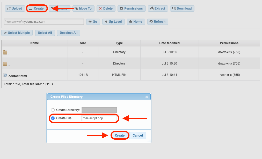Click the Up Level icon
Screen dimensions: 262x159
tap(113, 21)
